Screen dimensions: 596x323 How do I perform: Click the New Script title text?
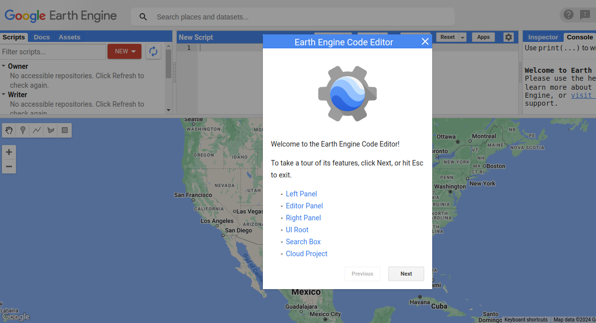coord(196,37)
